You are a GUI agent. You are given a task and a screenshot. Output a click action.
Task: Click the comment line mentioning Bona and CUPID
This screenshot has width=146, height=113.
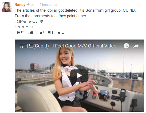pyautogui.click(x=75, y=10)
